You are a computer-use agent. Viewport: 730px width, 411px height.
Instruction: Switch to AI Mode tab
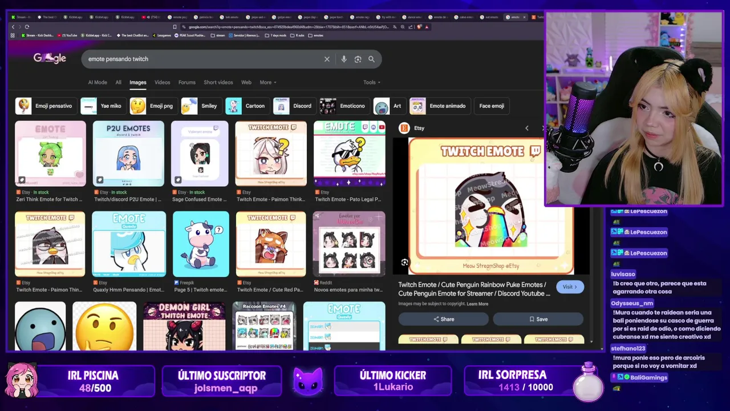click(98, 82)
